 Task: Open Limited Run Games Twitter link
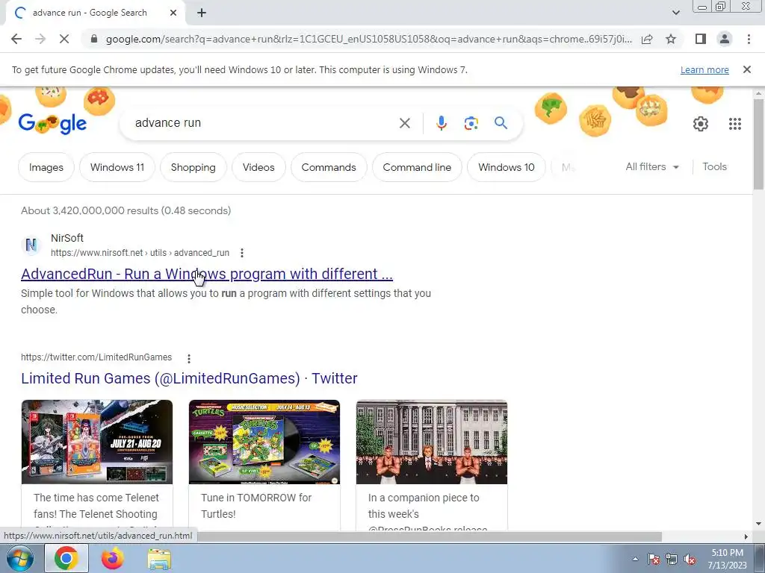click(x=189, y=378)
